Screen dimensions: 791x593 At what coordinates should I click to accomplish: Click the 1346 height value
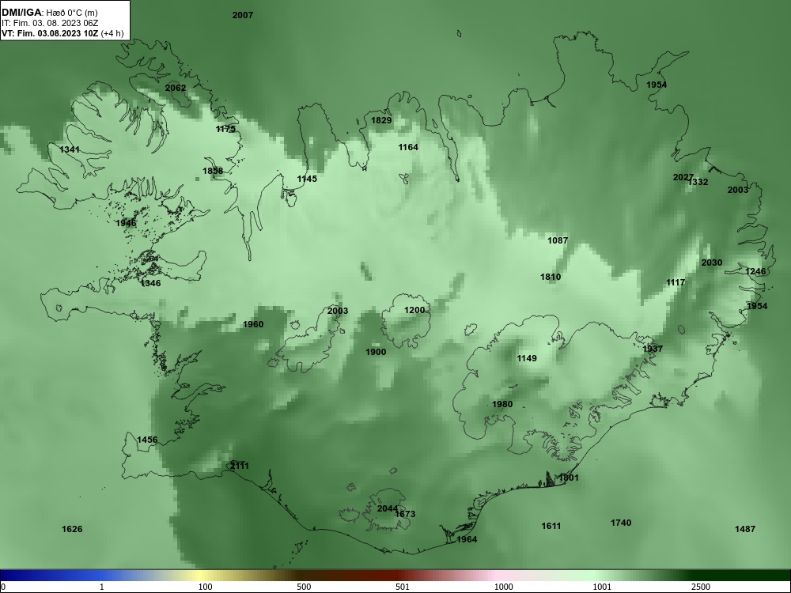tap(150, 283)
